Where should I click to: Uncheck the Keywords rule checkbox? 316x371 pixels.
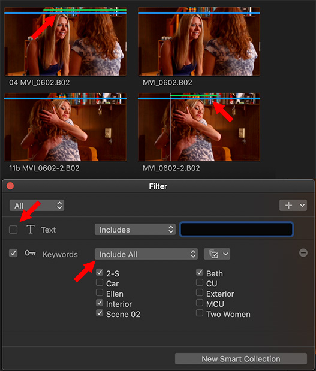[13, 253]
